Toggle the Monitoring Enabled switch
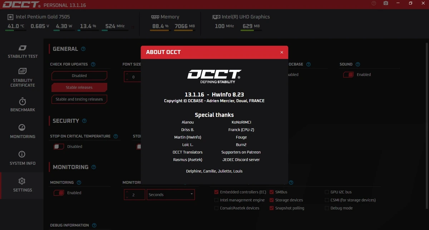 tap(59, 193)
